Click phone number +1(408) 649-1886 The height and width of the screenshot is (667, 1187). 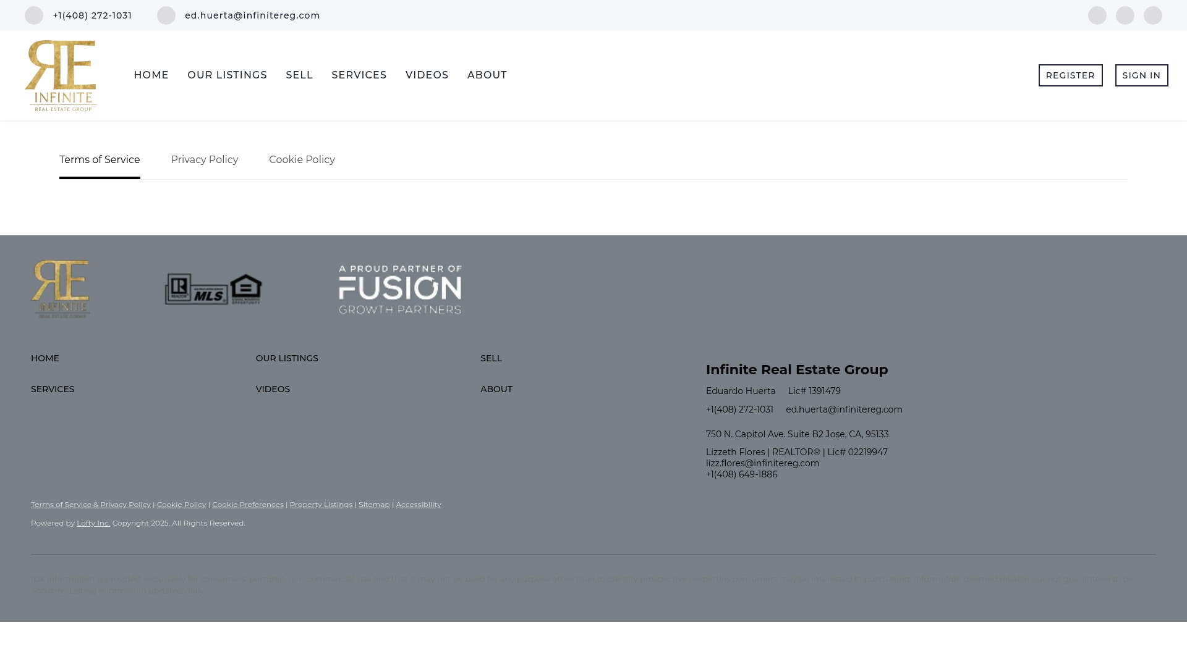click(x=742, y=474)
